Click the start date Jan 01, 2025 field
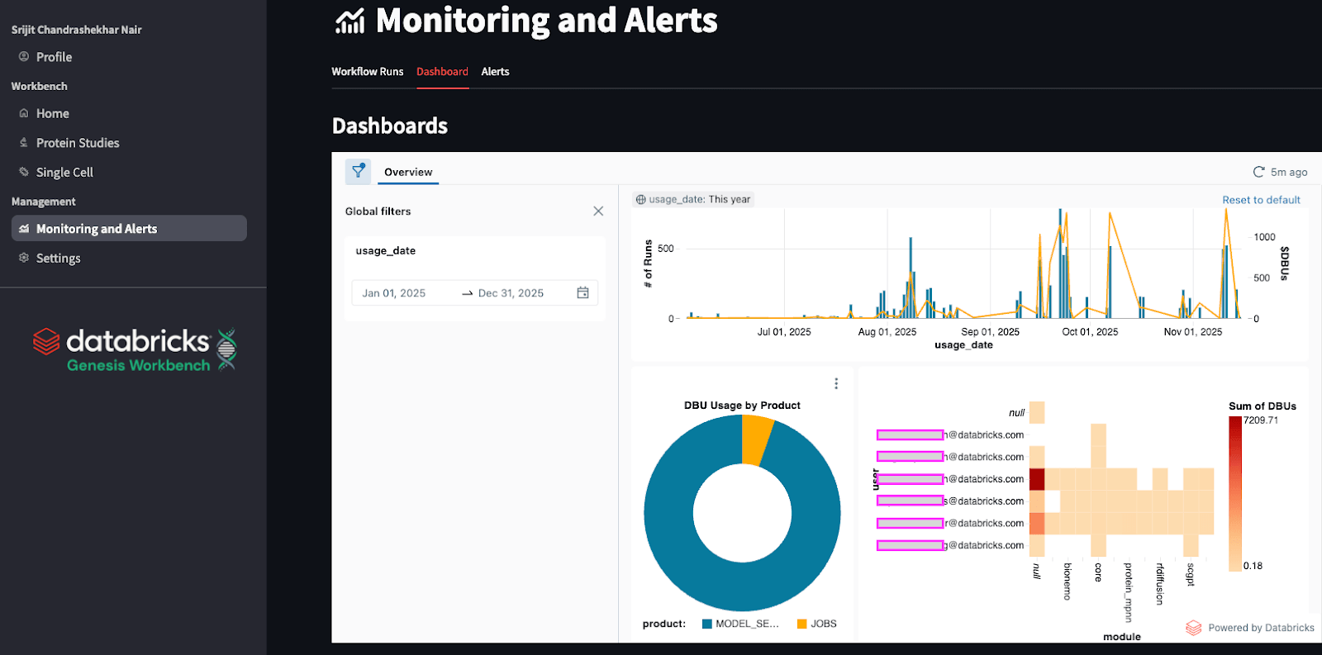This screenshot has height=655, width=1322. pyautogui.click(x=394, y=293)
